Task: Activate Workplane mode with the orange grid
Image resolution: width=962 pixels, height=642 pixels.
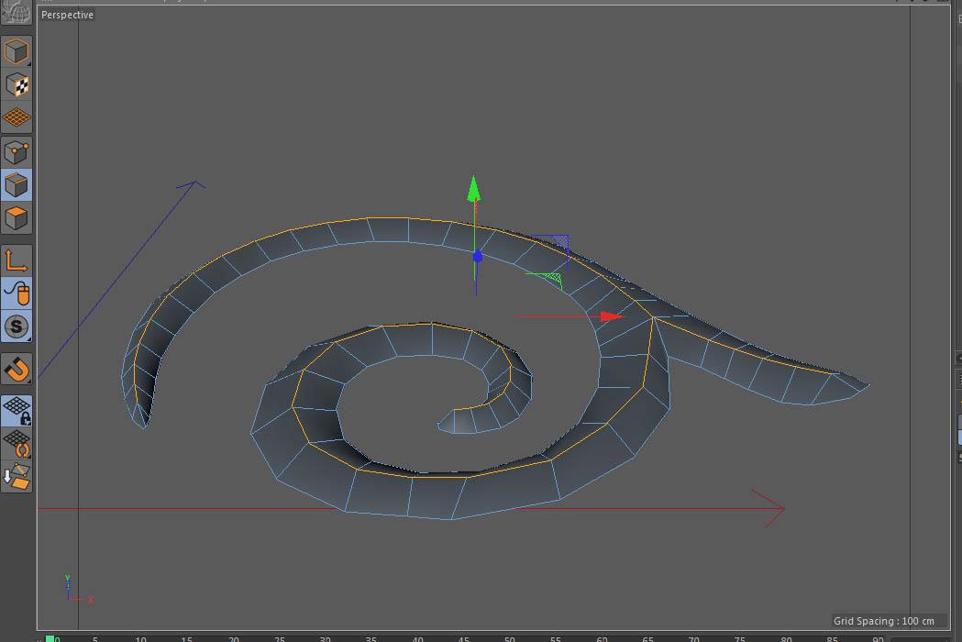Action: (17, 117)
